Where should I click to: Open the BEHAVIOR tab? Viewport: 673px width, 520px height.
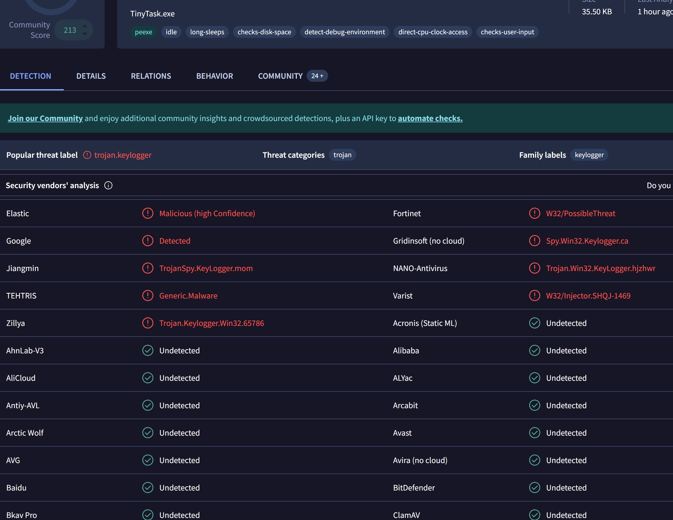pos(215,76)
